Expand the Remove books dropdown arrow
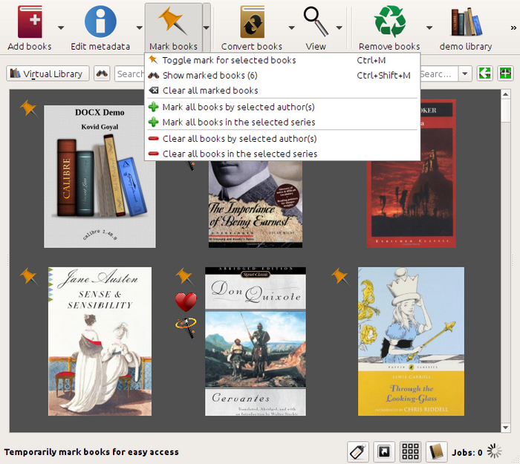The width and height of the screenshot is (520, 464). pos(429,28)
